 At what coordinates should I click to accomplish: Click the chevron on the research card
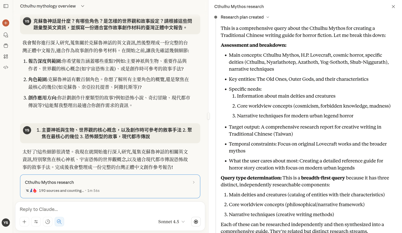click(x=194, y=182)
